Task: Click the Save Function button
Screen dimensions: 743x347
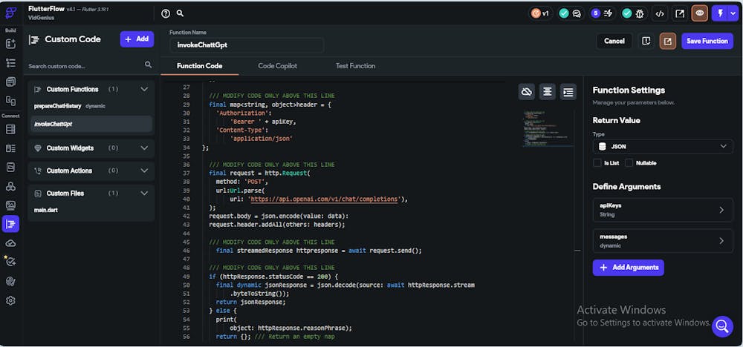Action: coord(707,41)
